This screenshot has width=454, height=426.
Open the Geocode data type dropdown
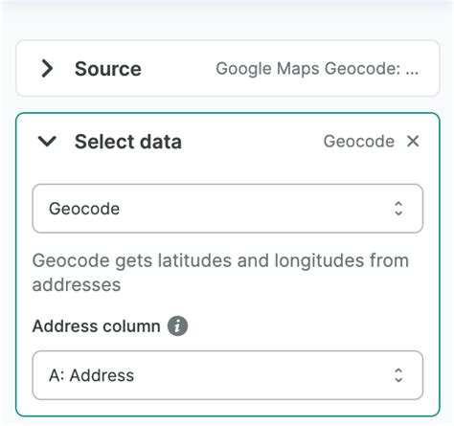(x=228, y=209)
